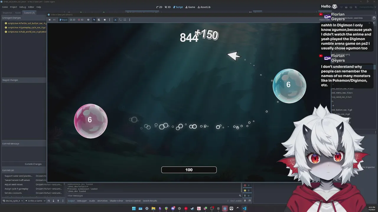The height and width of the screenshot is (212, 378).
Task: Activate the arrow select tool in game toolbar
Action: point(94,20)
